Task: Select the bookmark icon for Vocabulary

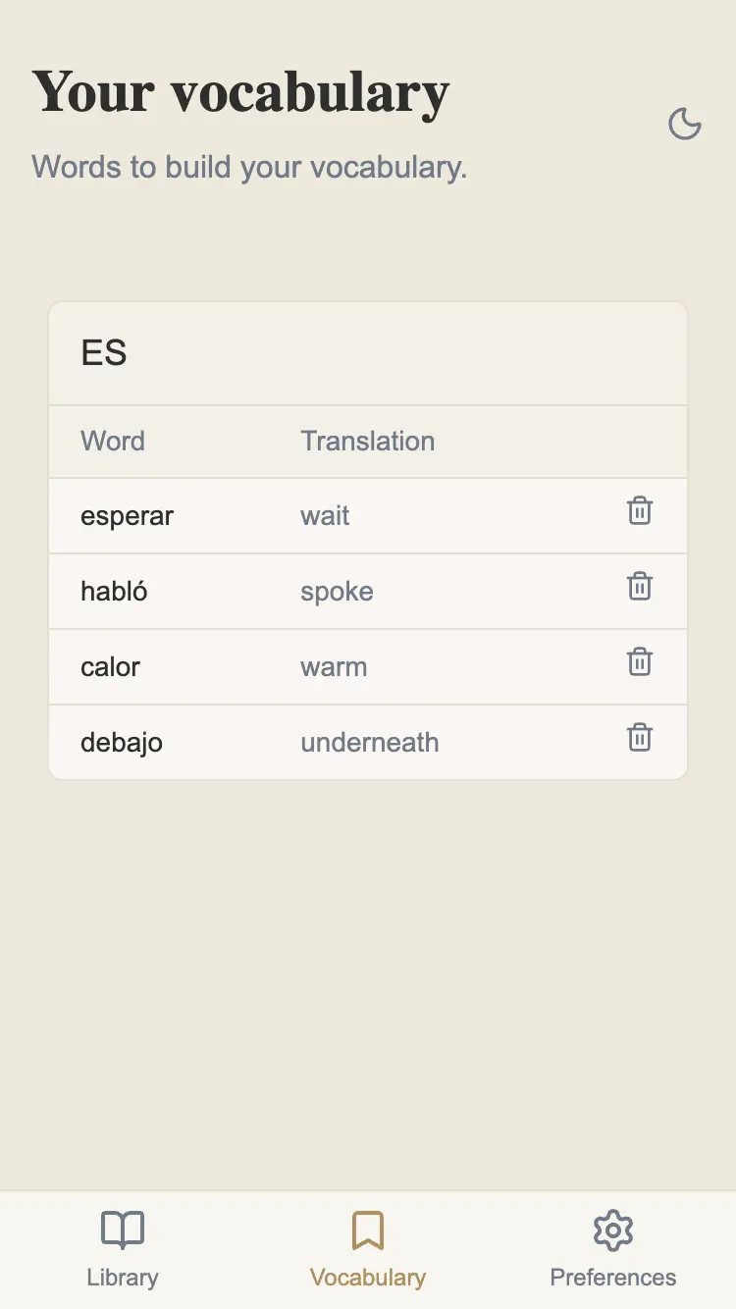Action: pyautogui.click(x=367, y=1228)
